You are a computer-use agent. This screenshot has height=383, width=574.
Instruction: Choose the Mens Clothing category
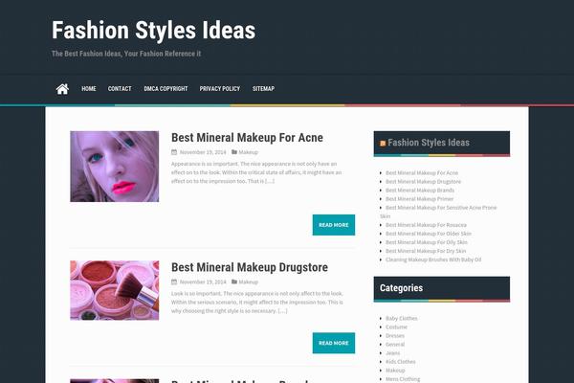coord(403,379)
